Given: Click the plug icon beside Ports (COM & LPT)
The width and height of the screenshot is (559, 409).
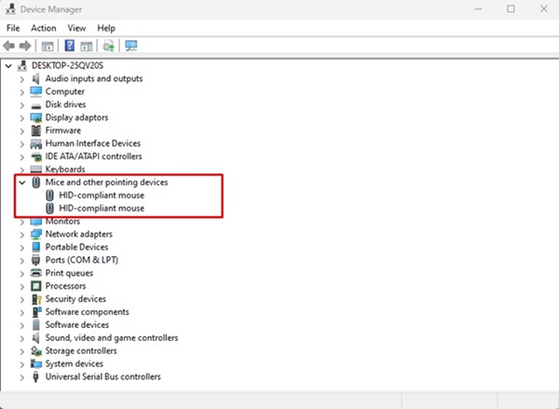Looking at the screenshot, I should coord(36,260).
